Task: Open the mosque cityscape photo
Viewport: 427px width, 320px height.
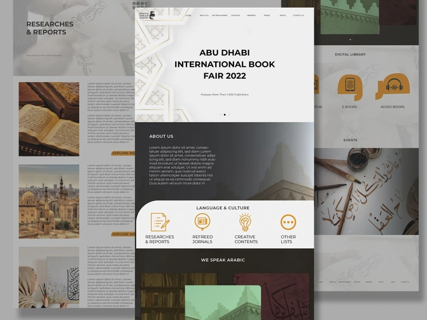Action: pyautogui.click(x=49, y=201)
